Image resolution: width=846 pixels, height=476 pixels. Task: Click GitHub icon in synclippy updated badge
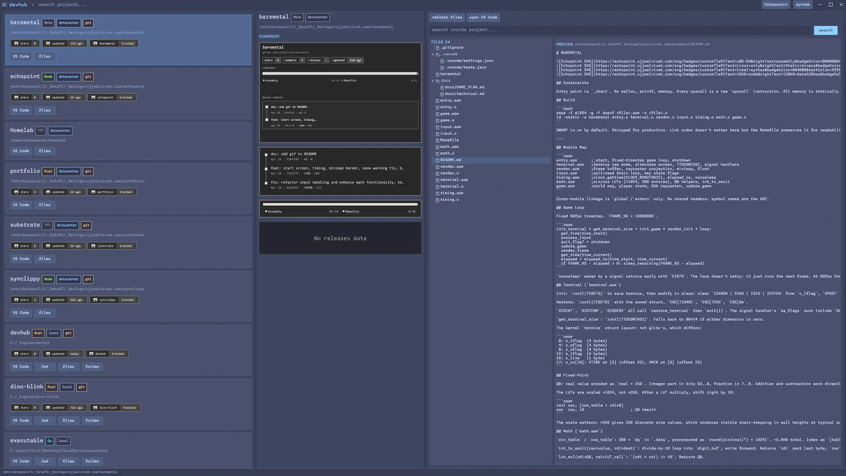(48, 300)
